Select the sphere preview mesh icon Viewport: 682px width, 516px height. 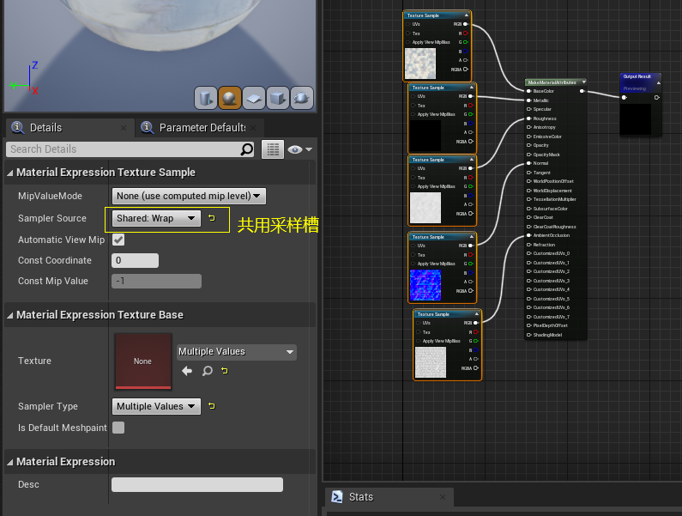[x=230, y=98]
